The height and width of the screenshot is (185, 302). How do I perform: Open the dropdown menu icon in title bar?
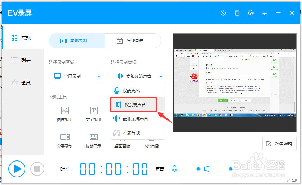tap(264, 13)
